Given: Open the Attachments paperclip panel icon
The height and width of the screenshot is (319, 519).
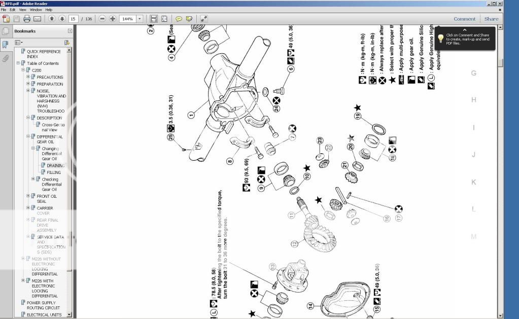Looking at the screenshot, I should coord(6,58).
